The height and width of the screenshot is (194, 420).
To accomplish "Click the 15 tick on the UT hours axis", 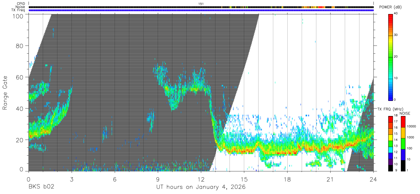I will tap(244, 179).
